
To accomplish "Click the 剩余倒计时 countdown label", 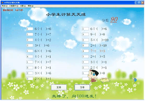I will click(8, 10).
